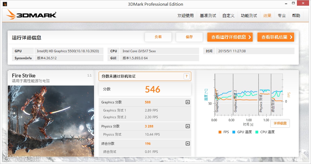This screenshot has height=164, width=311.
Task: Close the 3DMark window
Action: click(x=303, y=3)
